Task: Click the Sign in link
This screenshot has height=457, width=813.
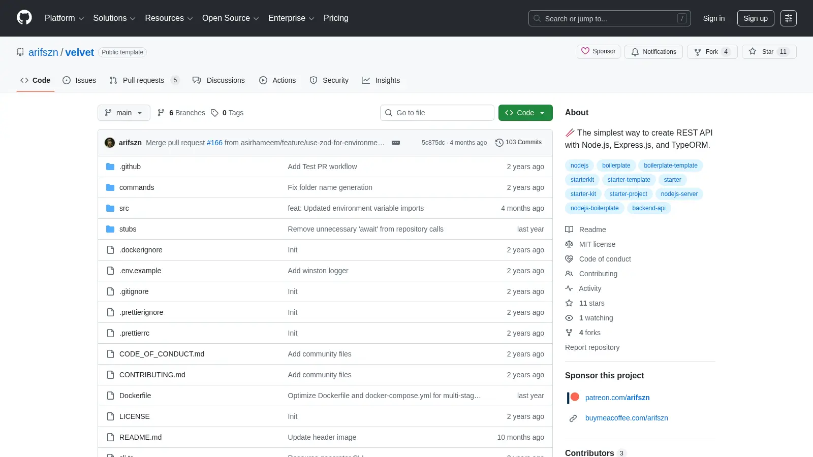Action: [x=714, y=18]
